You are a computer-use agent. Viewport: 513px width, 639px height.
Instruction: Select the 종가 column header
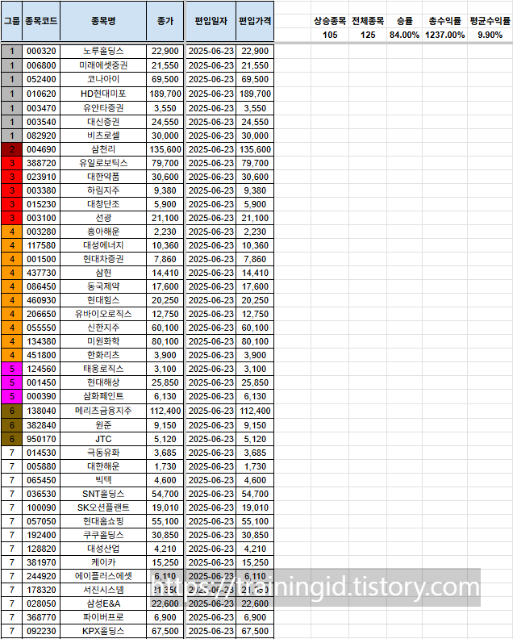click(165, 21)
